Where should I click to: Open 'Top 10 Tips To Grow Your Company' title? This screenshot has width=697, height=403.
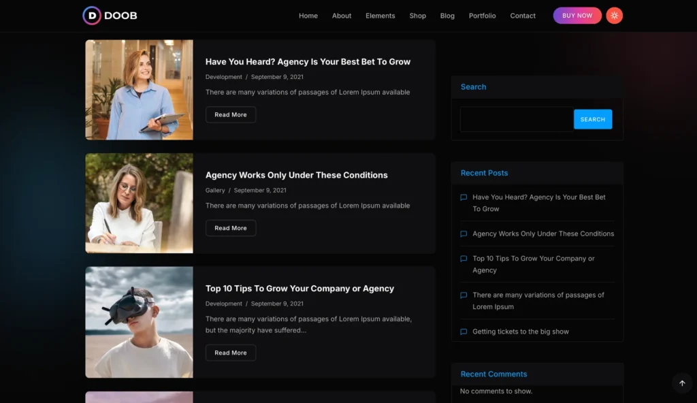(x=299, y=289)
